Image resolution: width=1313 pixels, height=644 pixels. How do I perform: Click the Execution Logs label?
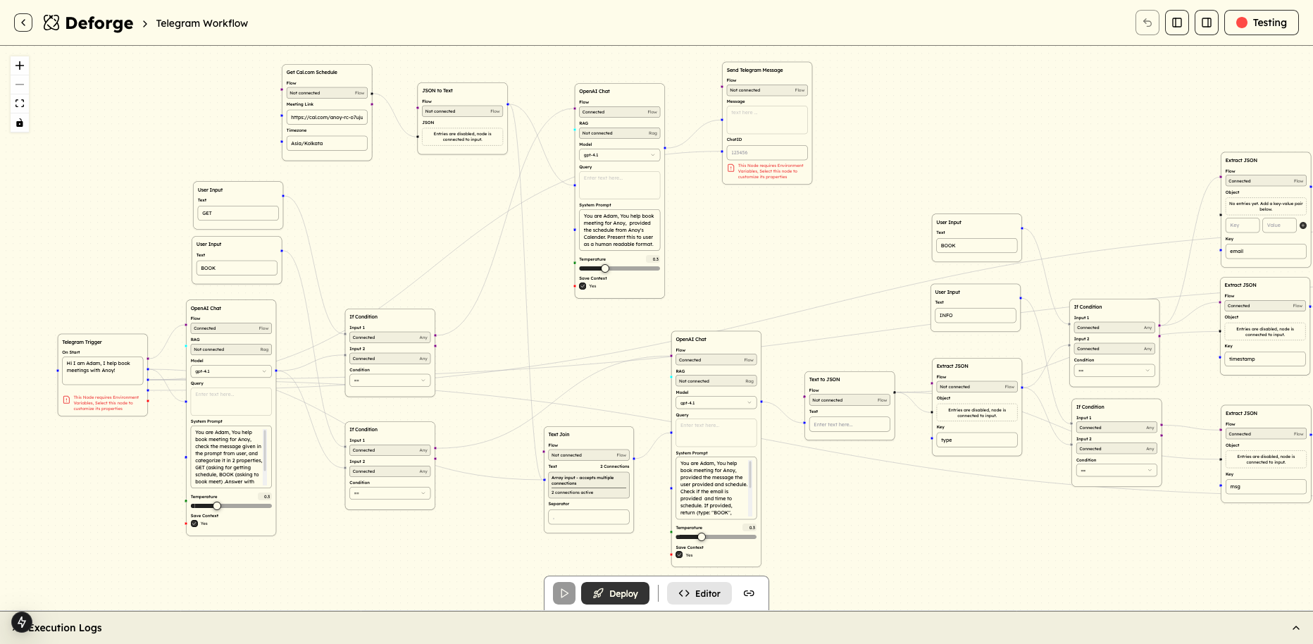click(66, 628)
